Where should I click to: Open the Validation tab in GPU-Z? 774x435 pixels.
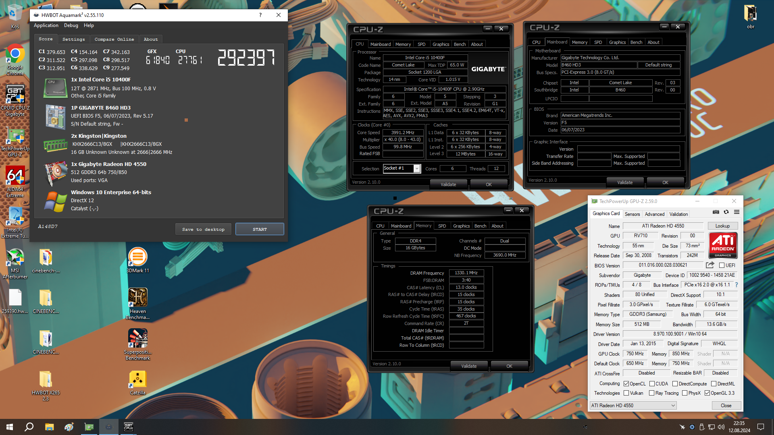pos(678,214)
